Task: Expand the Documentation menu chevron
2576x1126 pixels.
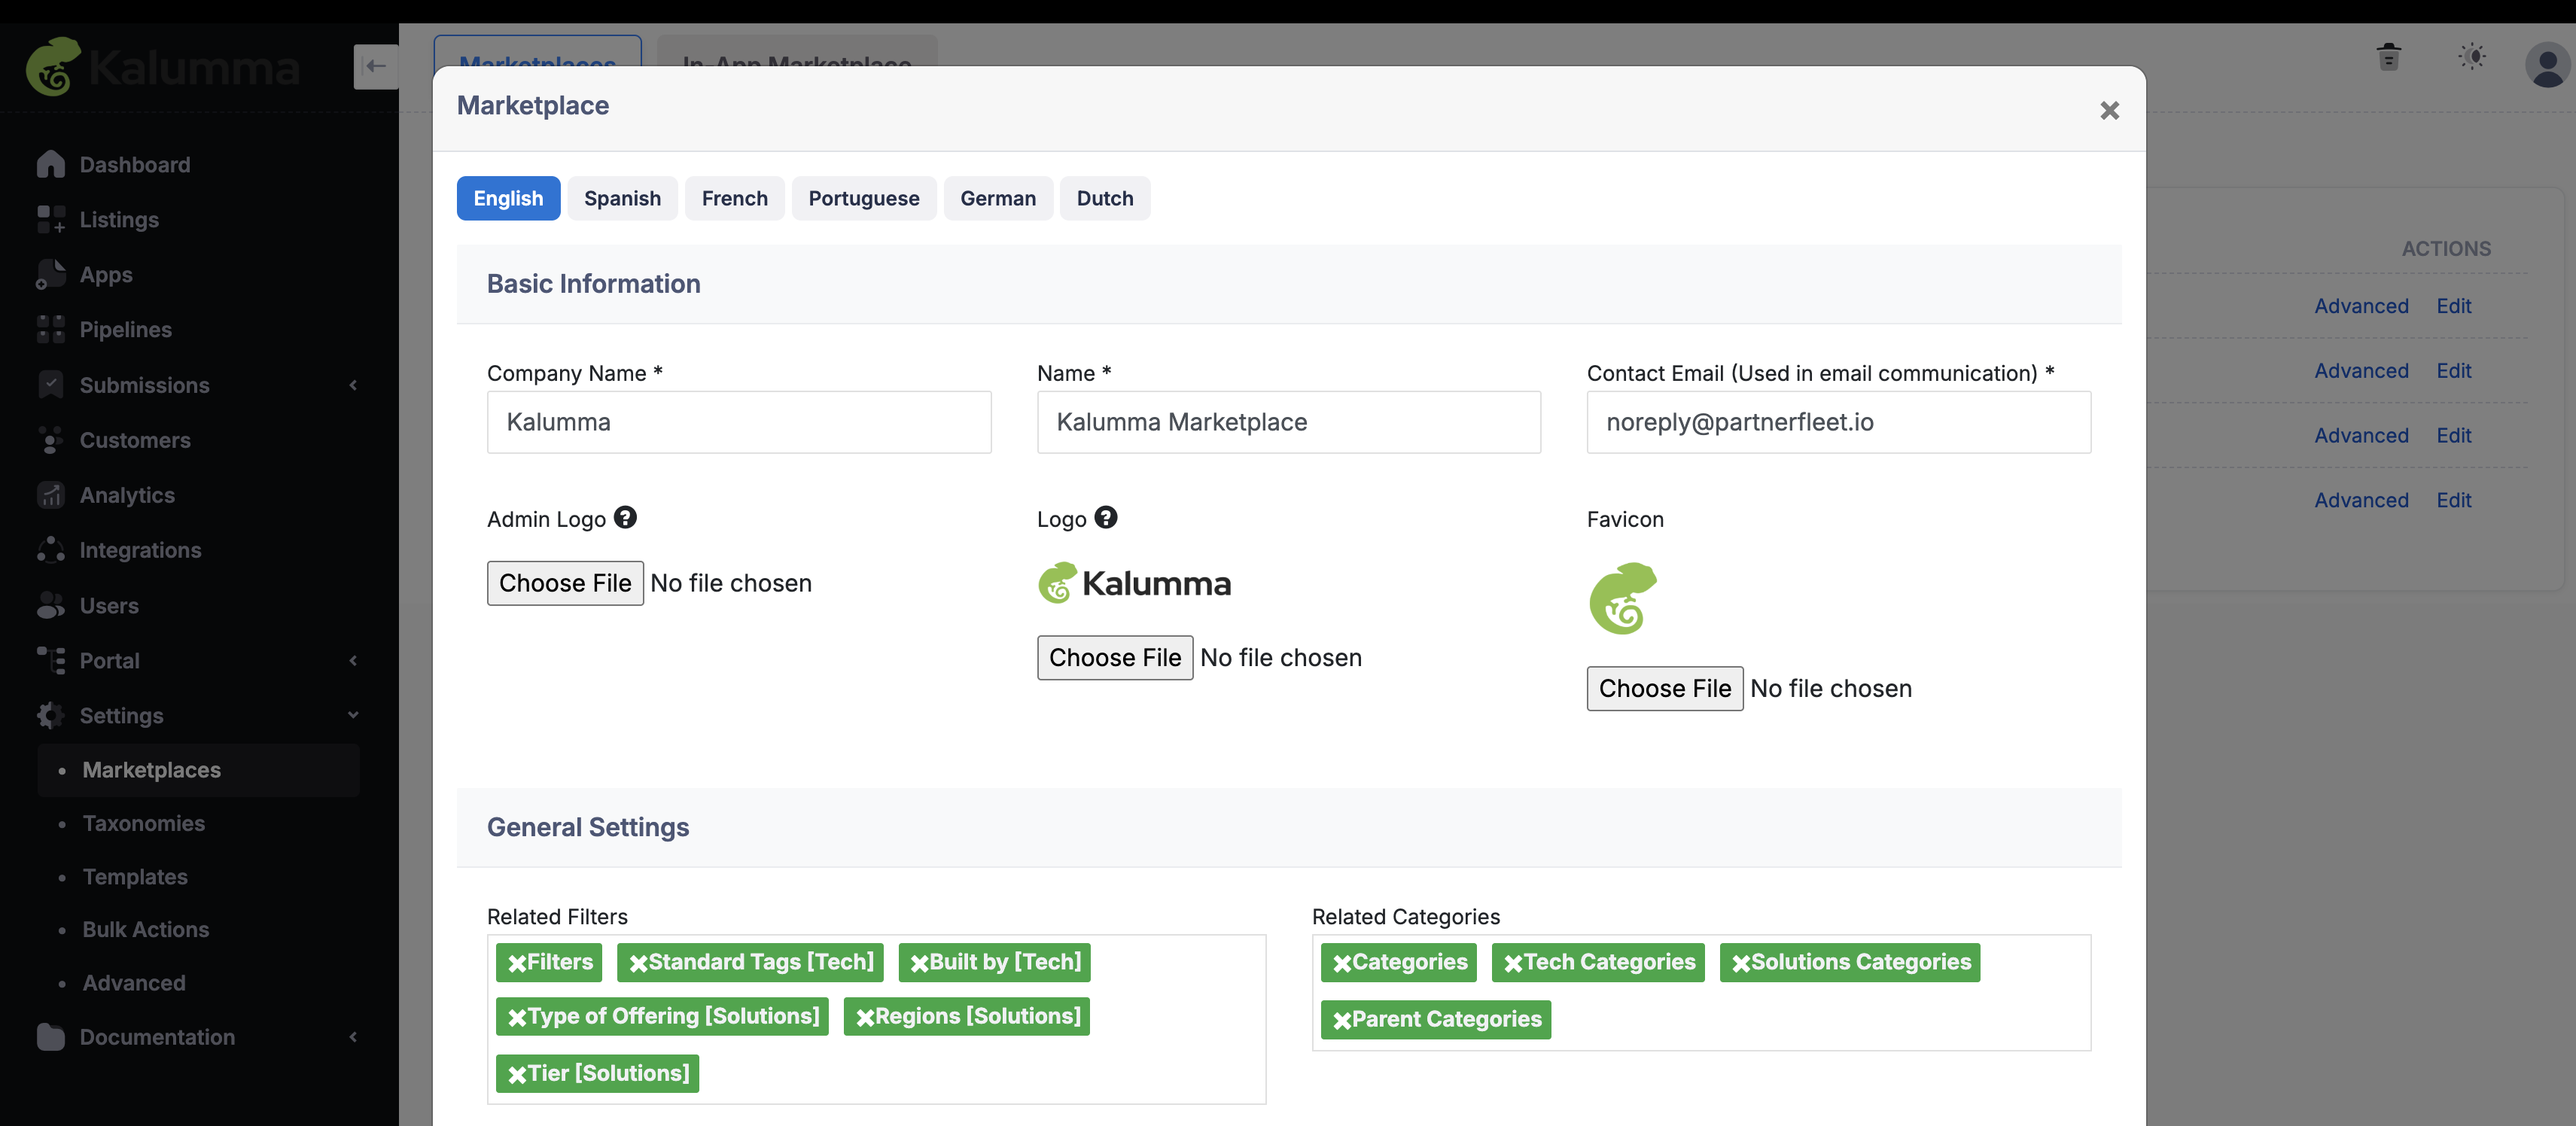Action: coord(353,1037)
